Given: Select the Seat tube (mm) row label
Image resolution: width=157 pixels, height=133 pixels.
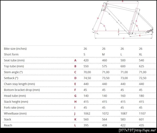Looking at the screenshot, I should (14, 60).
